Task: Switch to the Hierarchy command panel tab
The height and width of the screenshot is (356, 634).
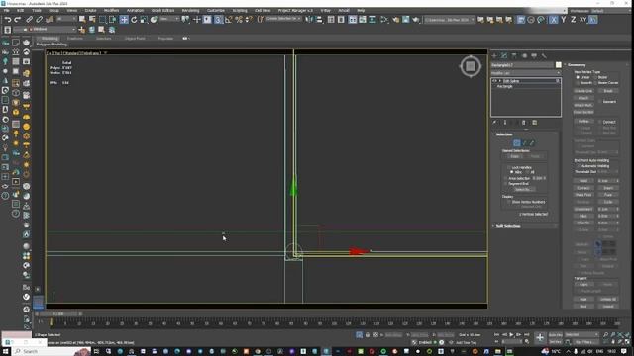Action: tap(514, 55)
